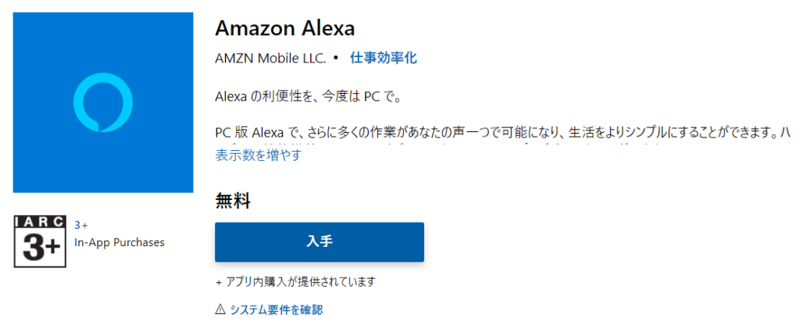
Task: Click the tagline Alexa の利便性を、今度は PC で。
Action: (x=308, y=96)
